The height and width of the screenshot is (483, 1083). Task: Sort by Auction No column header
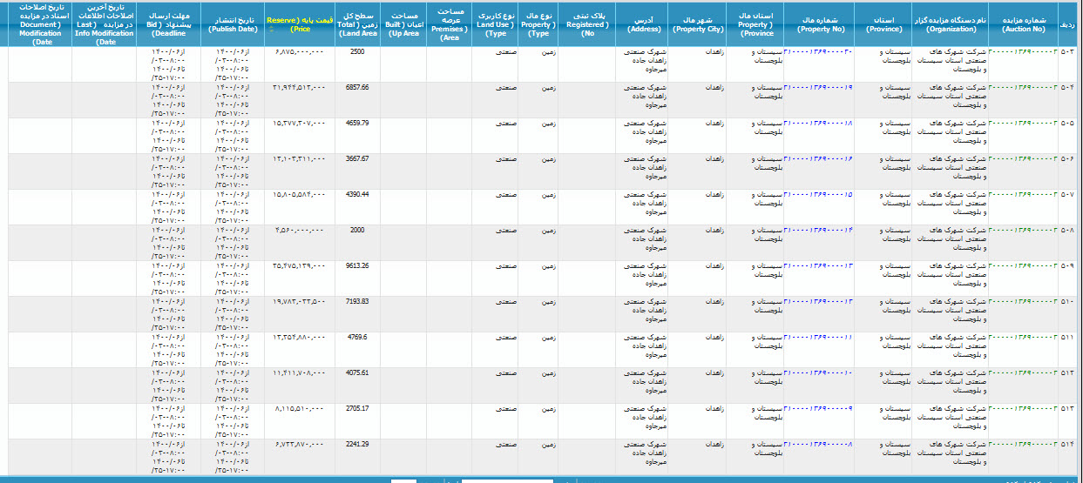[1023, 23]
